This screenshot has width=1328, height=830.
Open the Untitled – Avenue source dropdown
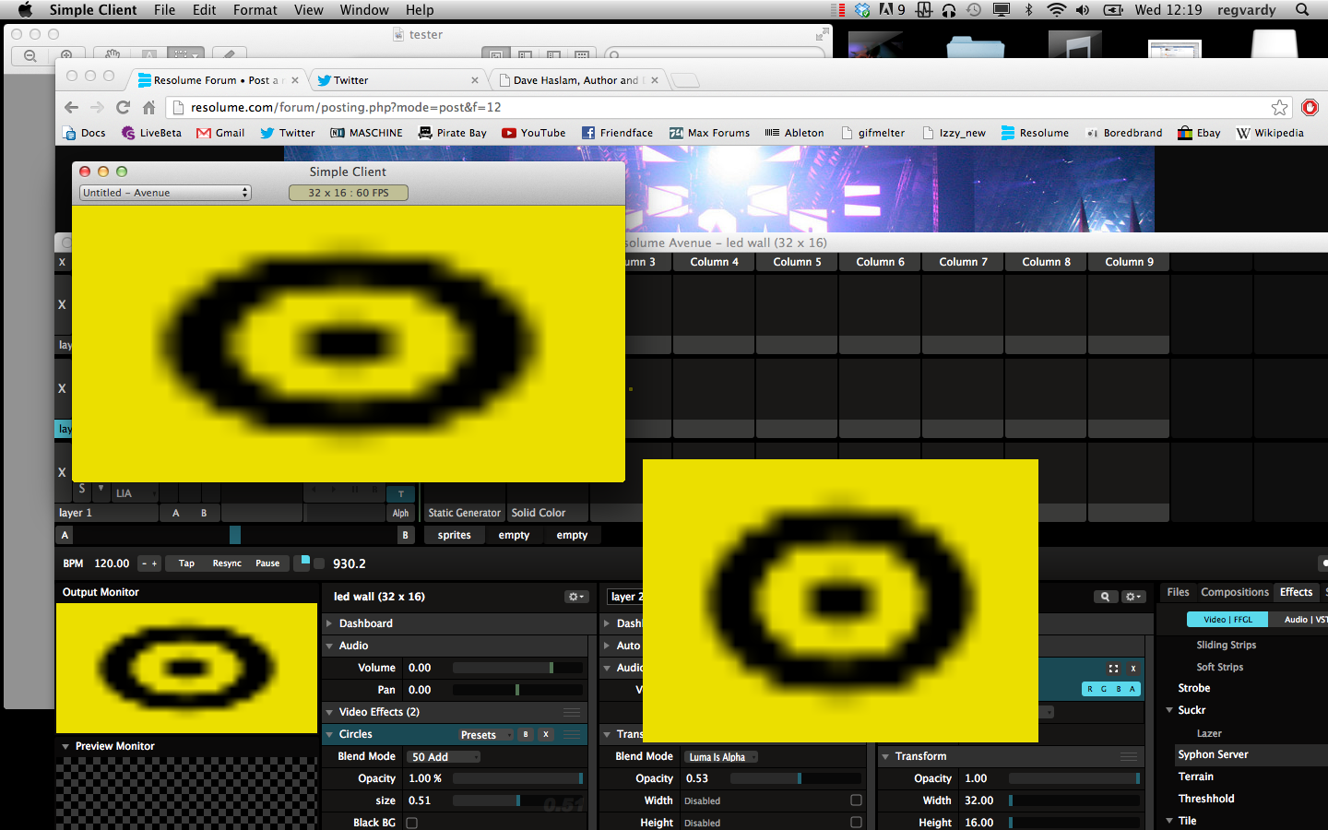[165, 193]
